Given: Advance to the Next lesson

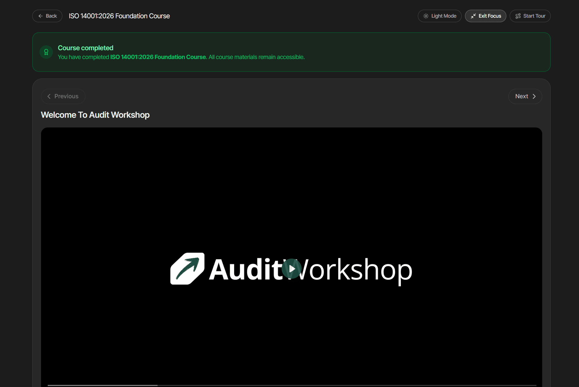Looking at the screenshot, I should 525,96.
